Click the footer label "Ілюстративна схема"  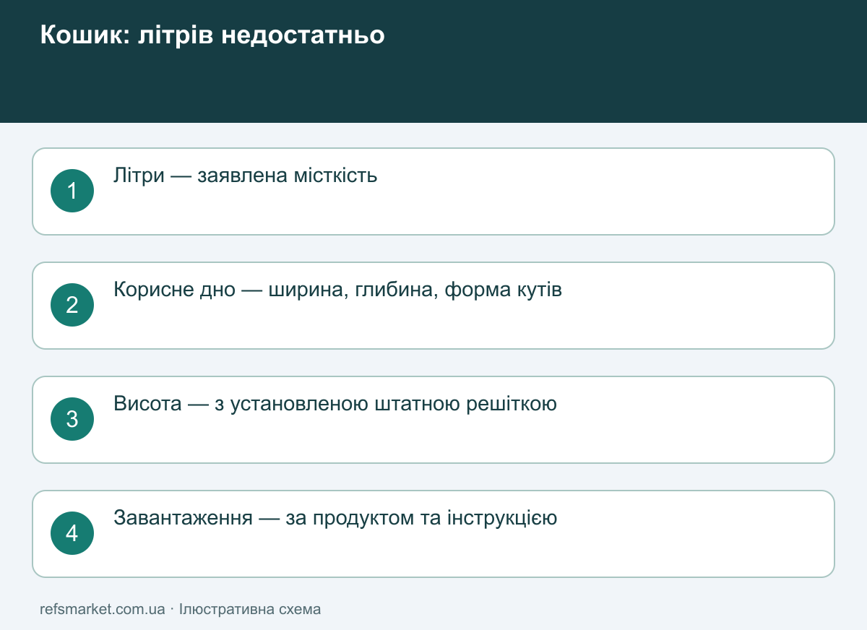(x=250, y=609)
